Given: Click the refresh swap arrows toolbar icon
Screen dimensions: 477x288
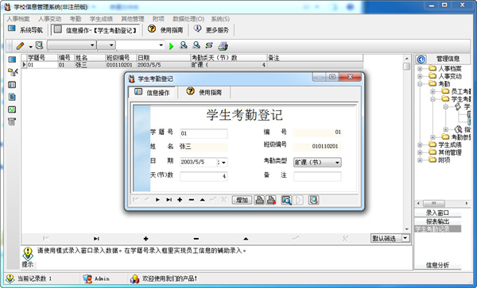Looking at the screenshot, I should [x=209, y=45].
